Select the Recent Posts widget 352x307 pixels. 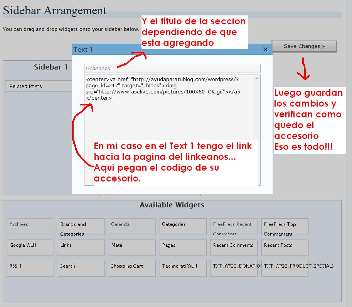(285, 248)
